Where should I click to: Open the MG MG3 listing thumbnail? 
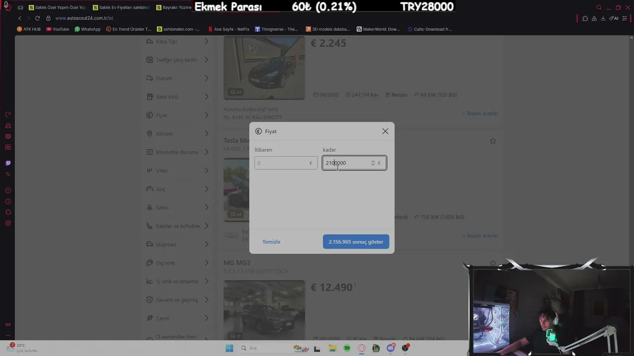[x=264, y=311]
